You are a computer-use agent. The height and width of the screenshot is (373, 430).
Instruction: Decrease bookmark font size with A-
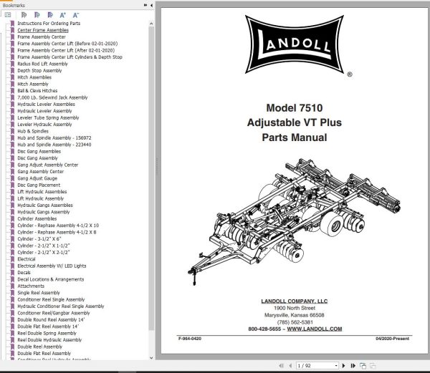(x=76, y=15)
